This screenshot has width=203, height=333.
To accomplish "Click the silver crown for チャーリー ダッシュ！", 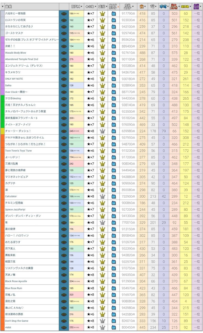I will click(102, 131).
